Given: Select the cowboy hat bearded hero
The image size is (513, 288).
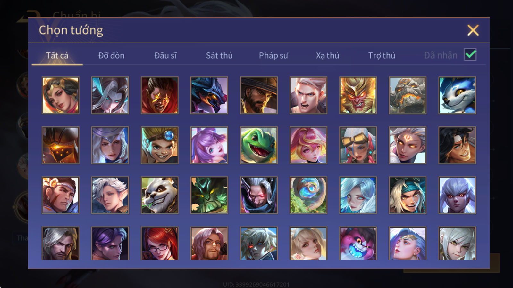Looking at the screenshot, I should [x=259, y=95].
